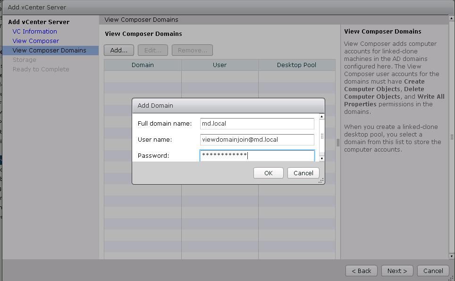Click the OK button in Add Domain
The image size is (455, 281).
tap(268, 173)
